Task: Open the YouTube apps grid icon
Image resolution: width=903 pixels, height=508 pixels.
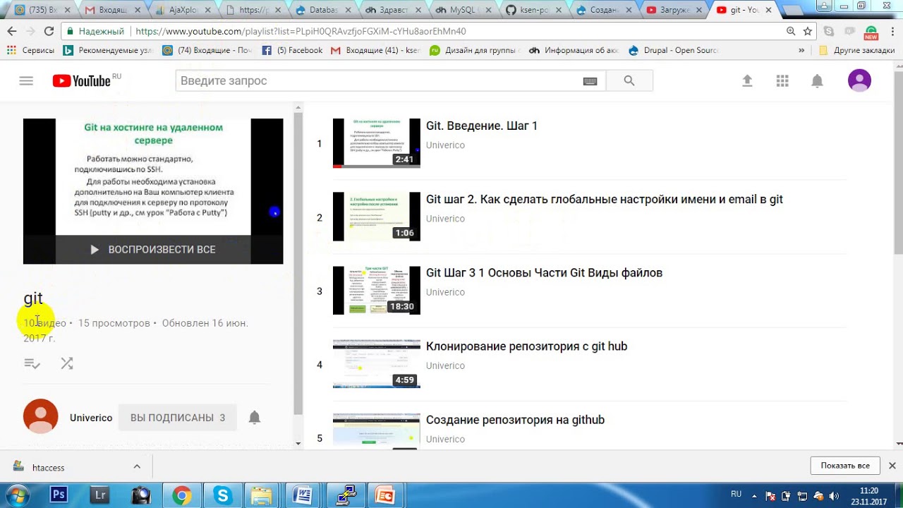Action: click(782, 80)
